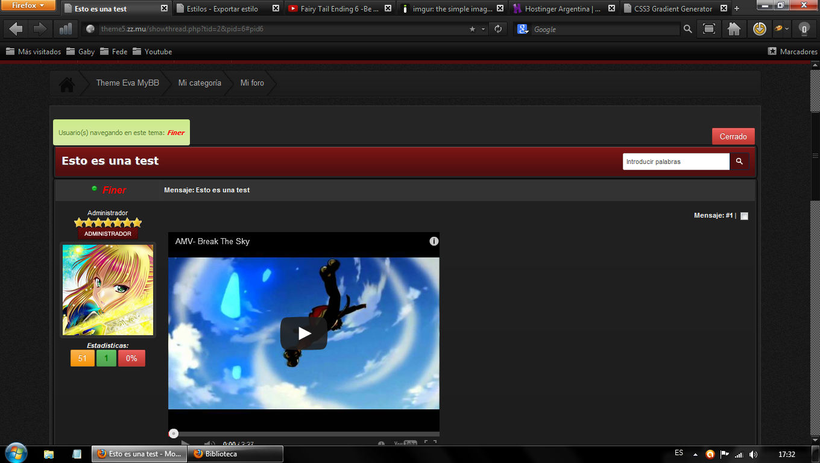The image size is (820, 463).
Task: Click the Introducir palabras search field
Action: (676, 162)
